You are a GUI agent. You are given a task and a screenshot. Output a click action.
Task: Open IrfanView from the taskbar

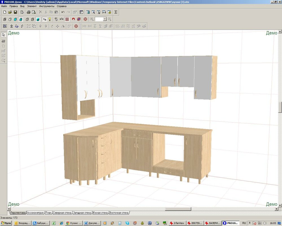coord(178,223)
